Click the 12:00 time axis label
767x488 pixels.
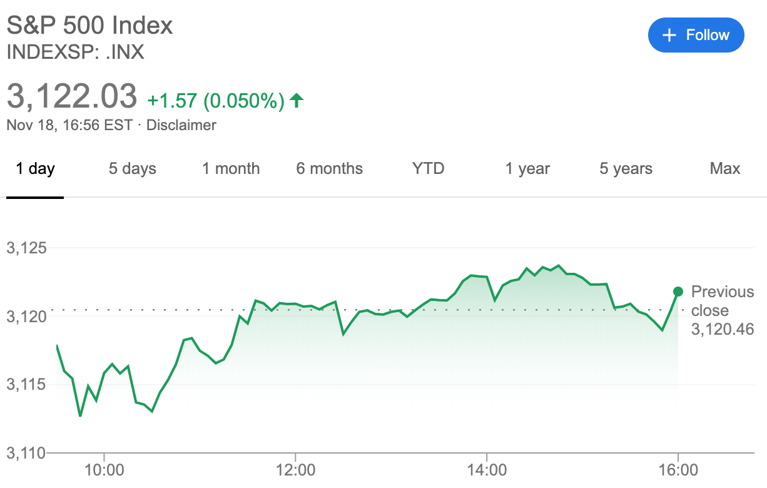pyautogui.click(x=295, y=469)
